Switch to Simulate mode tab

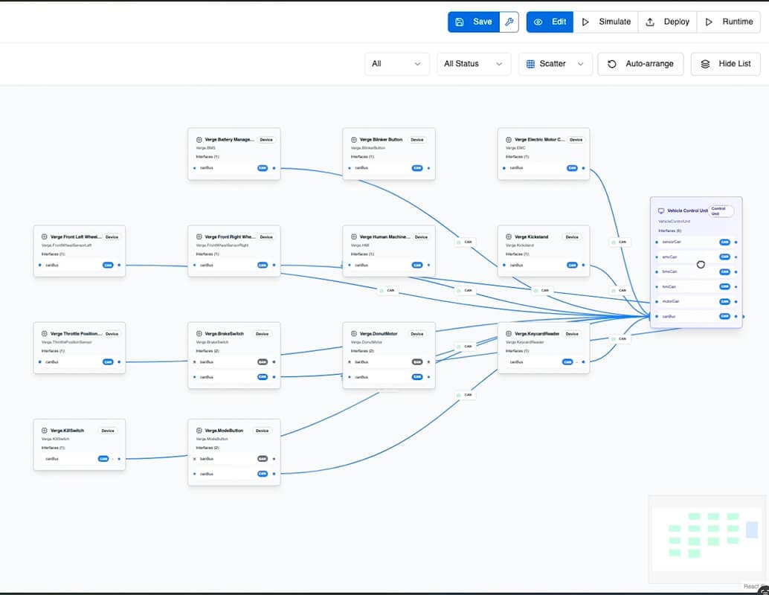[x=606, y=22]
